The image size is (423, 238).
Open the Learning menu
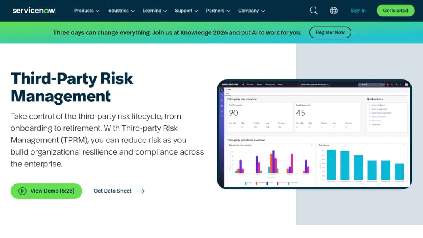[155, 11]
